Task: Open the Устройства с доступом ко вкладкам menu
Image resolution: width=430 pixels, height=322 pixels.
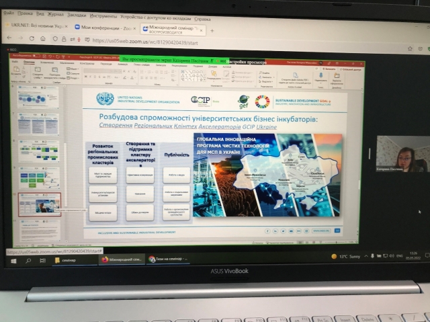Action: (155, 18)
